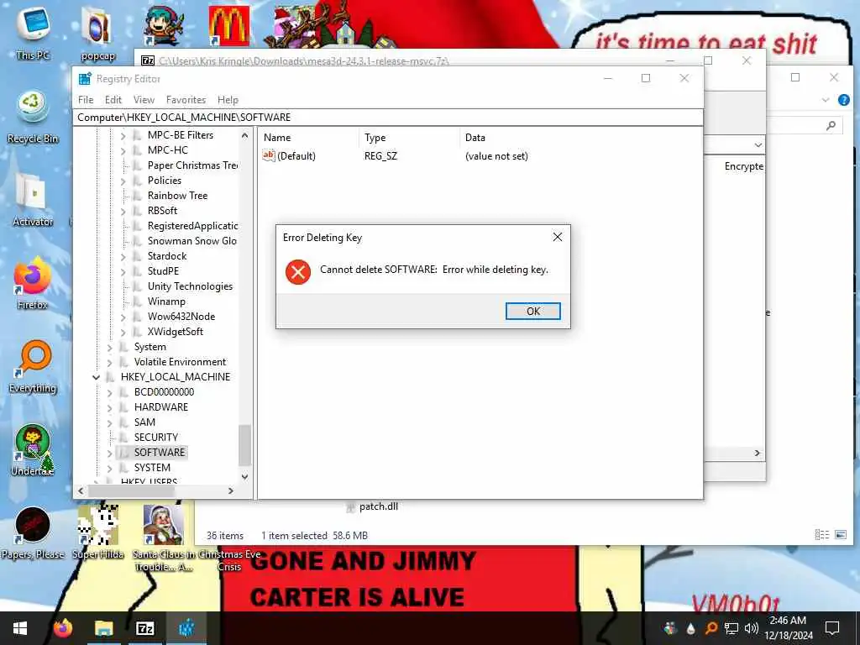
Task: Open the notification center icon
Action: [832, 628]
